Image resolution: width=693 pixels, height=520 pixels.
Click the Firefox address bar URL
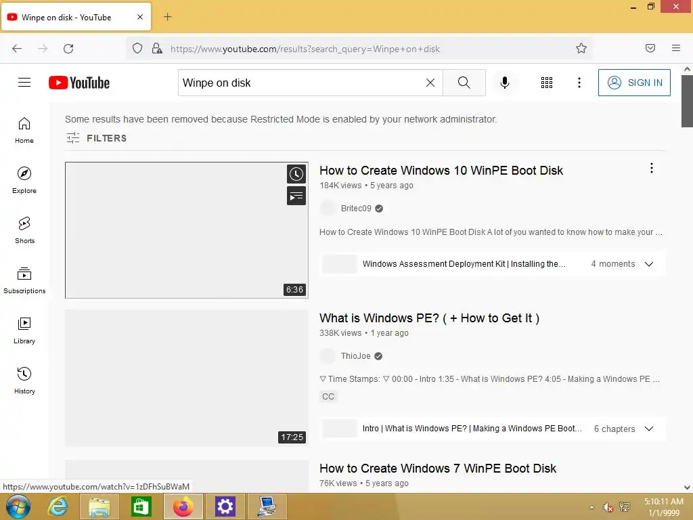point(305,49)
